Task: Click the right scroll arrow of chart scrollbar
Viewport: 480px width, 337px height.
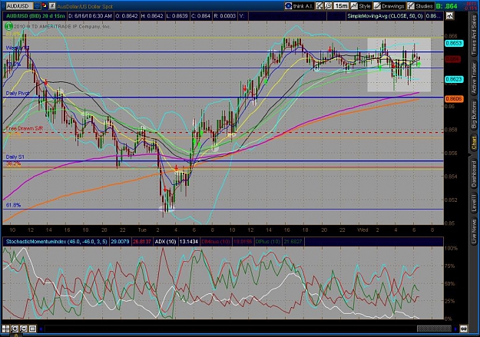Action: pos(455,329)
